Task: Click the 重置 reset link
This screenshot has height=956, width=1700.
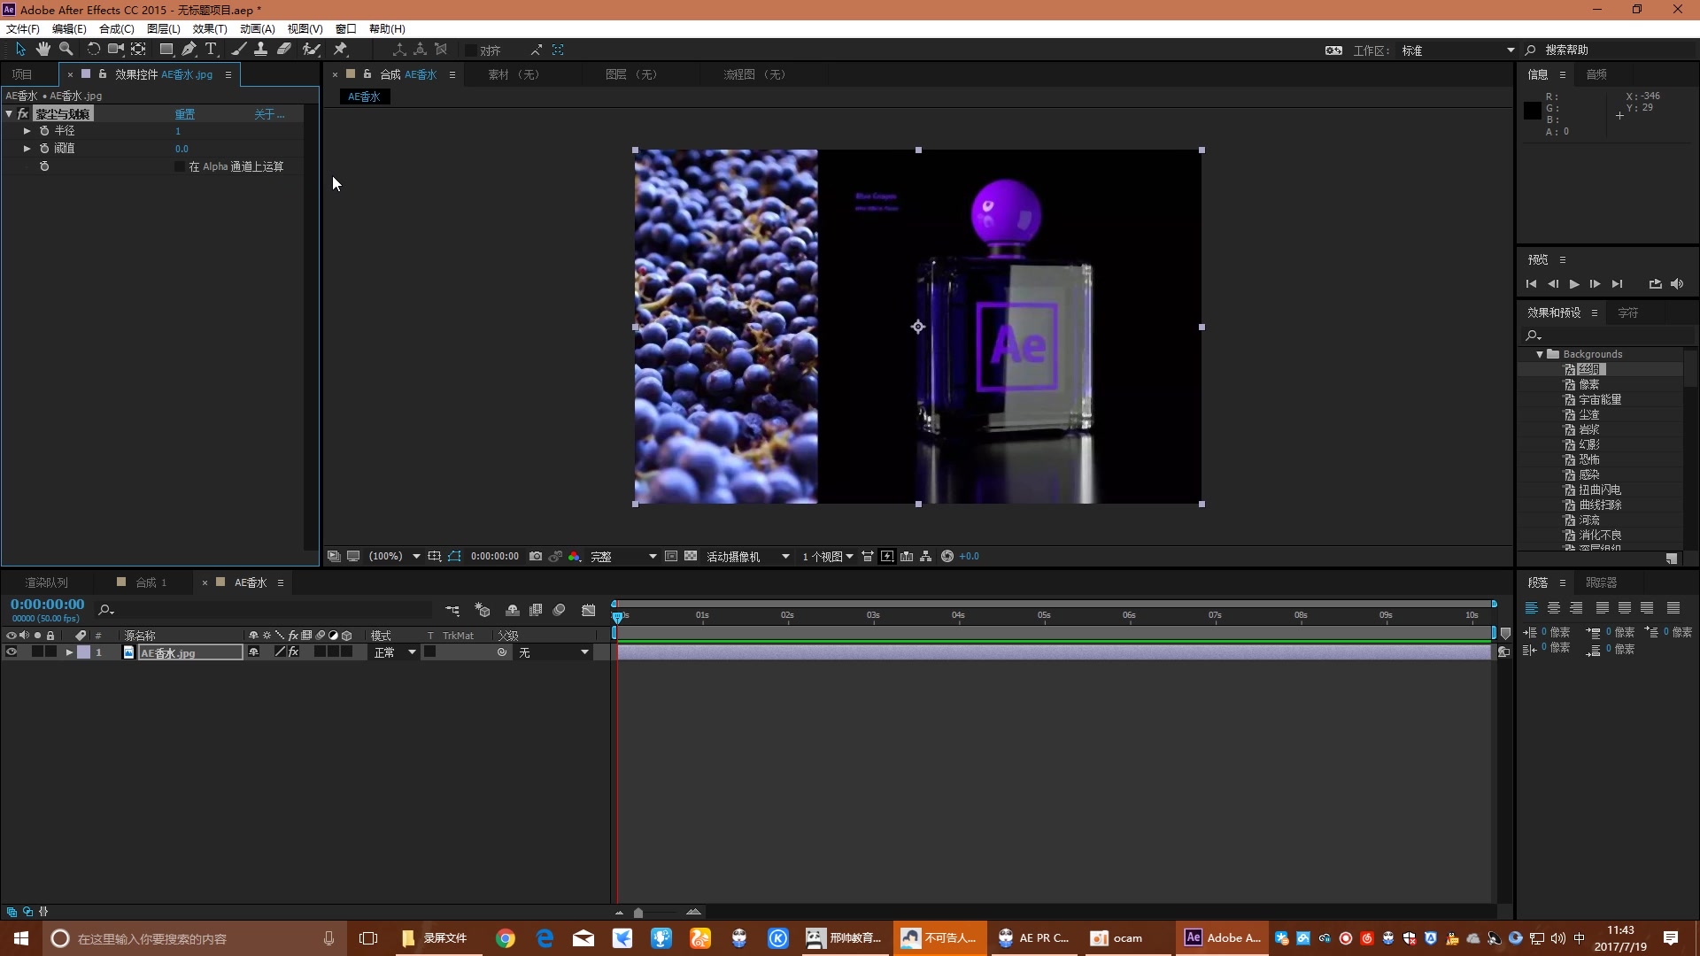Action: (184, 114)
